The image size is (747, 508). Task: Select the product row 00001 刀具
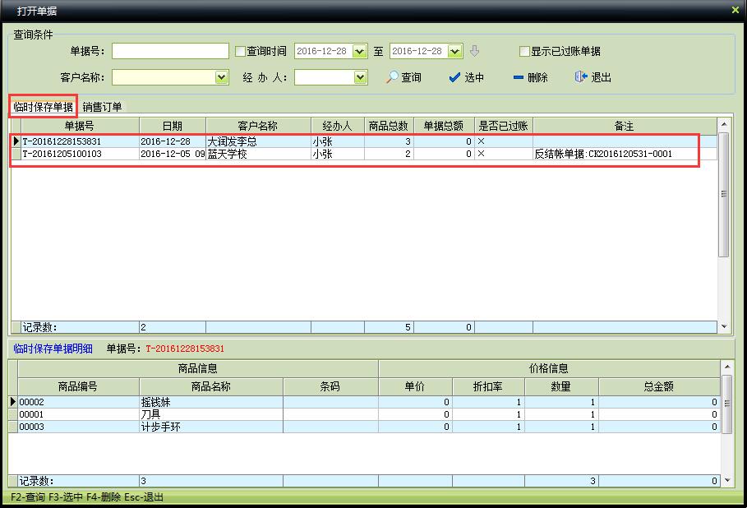[x=364, y=414]
